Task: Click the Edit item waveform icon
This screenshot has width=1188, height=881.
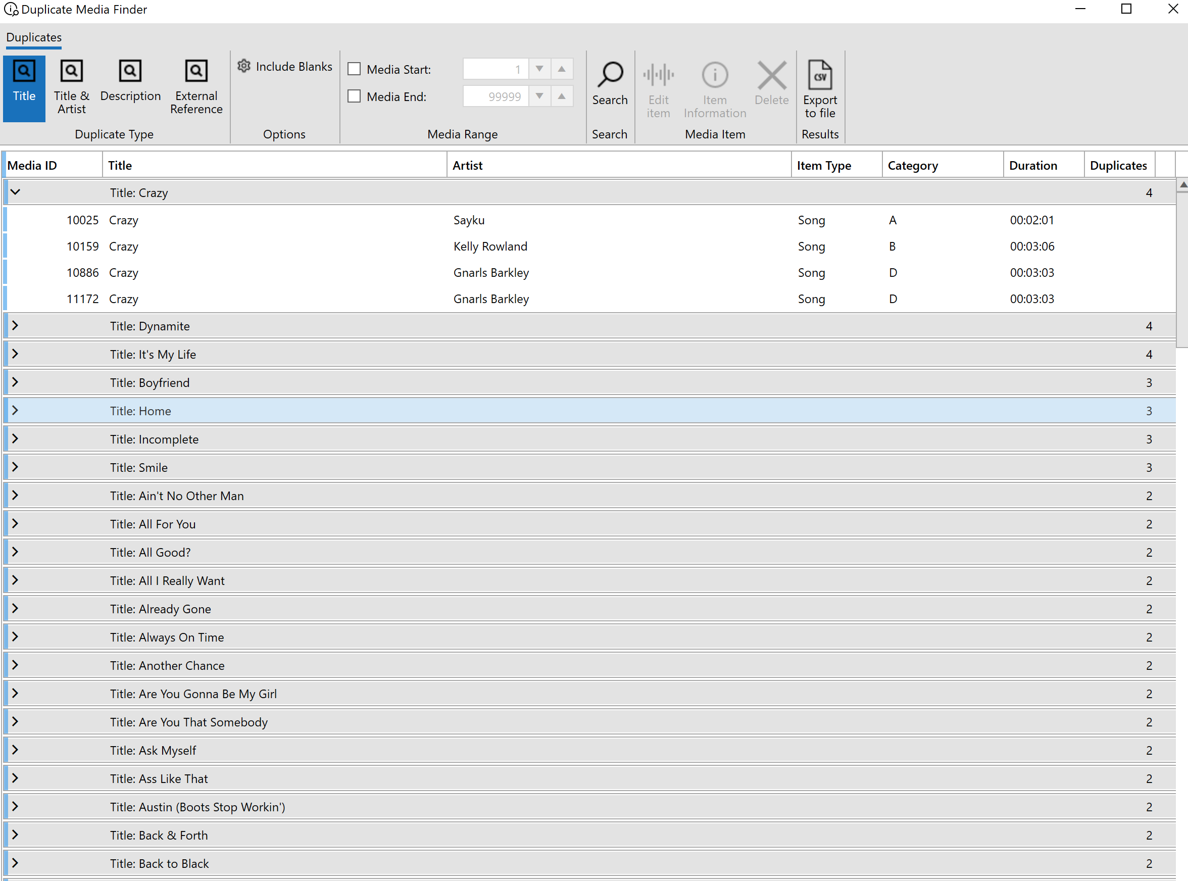Action: 658,75
